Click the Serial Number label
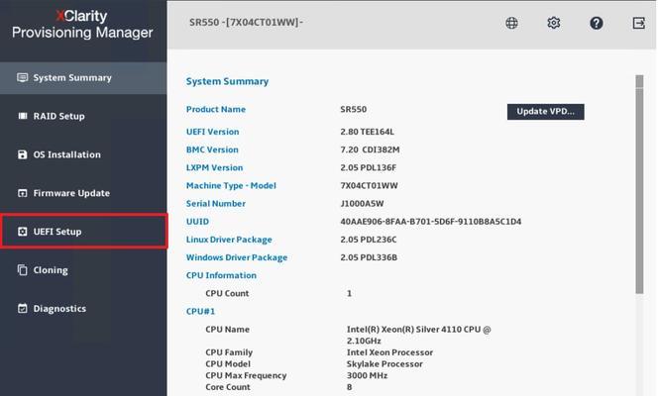This screenshot has height=396, width=658. [216, 204]
